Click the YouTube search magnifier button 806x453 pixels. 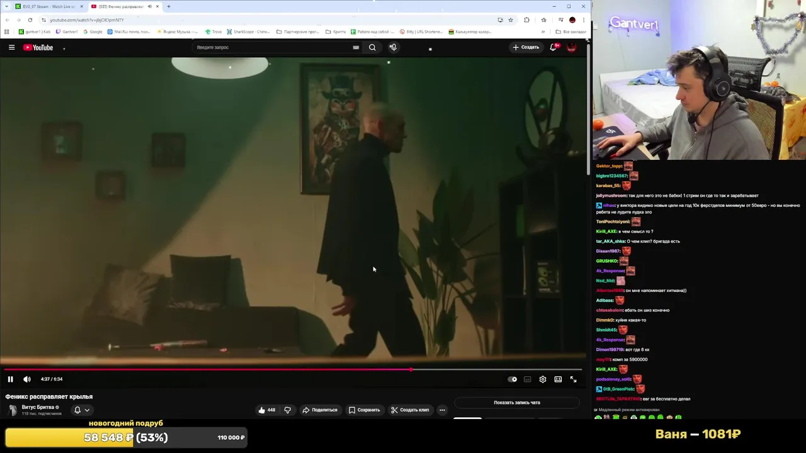[x=372, y=47]
